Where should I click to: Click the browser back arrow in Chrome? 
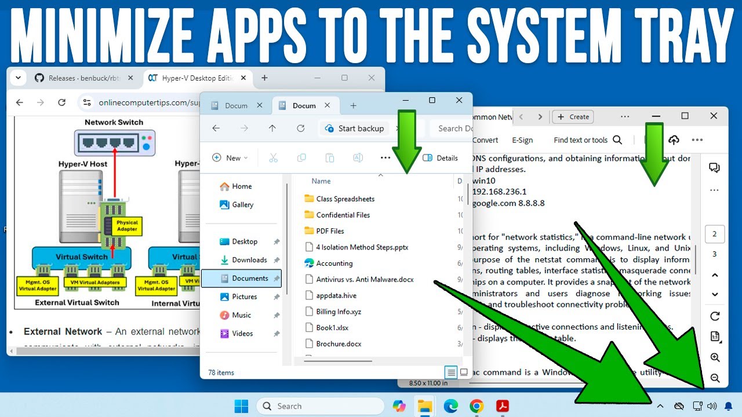click(x=19, y=103)
